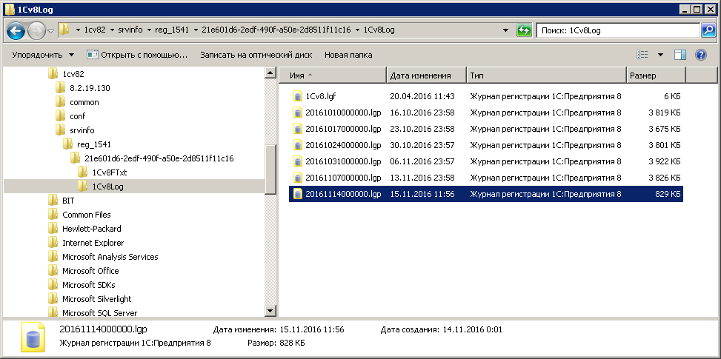Sort by Имя column header
721x359 pixels.
click(x=332, y=76)
